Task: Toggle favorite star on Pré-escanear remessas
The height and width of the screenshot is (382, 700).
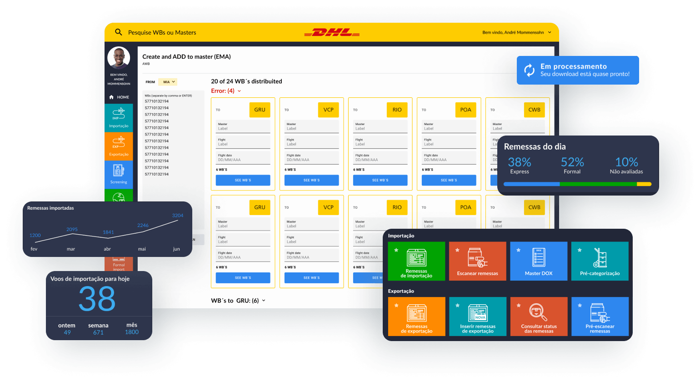Action: [x=580, y=306]
